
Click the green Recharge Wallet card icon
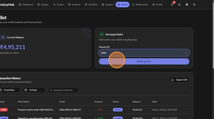pyautogui.click(x=102, y=34)
